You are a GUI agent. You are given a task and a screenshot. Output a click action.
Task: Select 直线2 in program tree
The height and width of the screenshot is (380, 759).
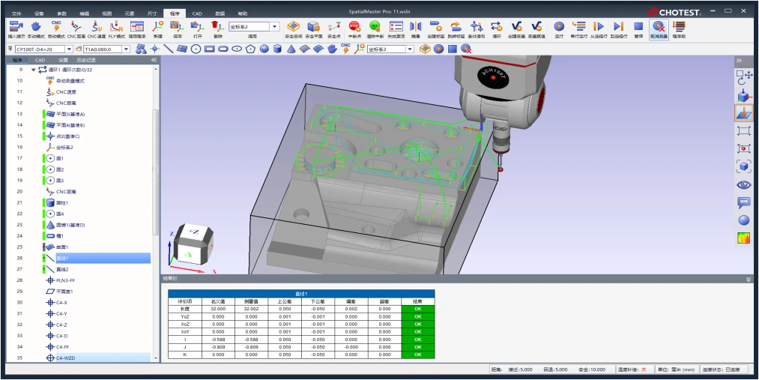(62, 269)
